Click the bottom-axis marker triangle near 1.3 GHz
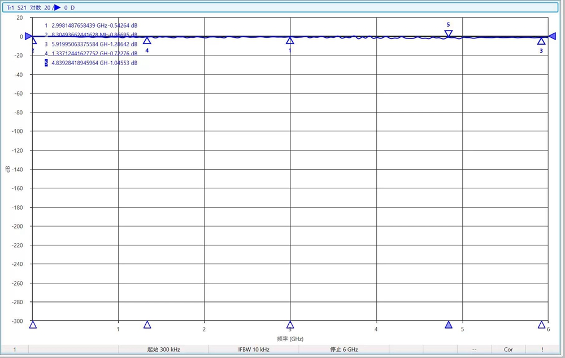The image size is (565, 358). click(x=147, y=325)
